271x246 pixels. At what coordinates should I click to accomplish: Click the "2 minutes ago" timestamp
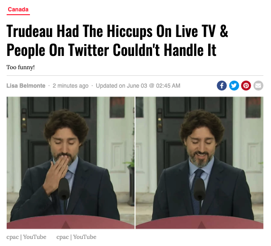click(x=70, y=86)
